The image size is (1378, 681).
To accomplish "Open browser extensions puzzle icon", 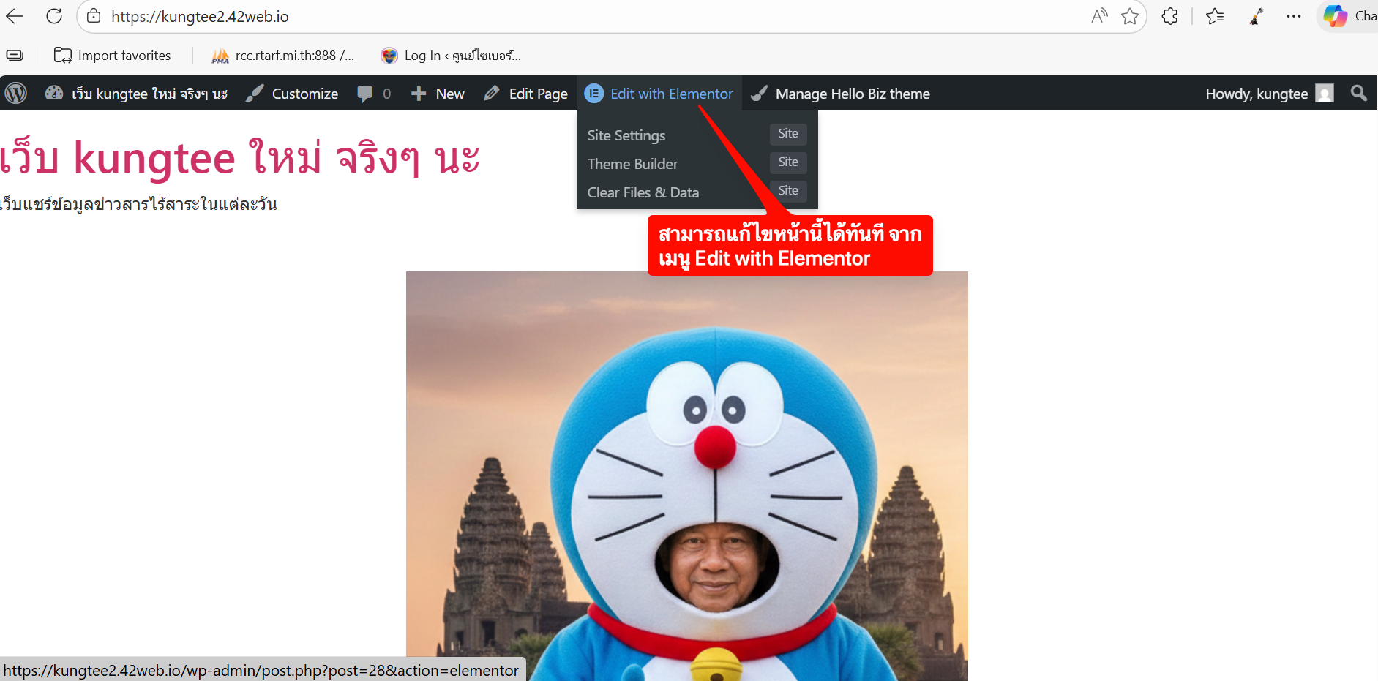I will [1169, 16].
